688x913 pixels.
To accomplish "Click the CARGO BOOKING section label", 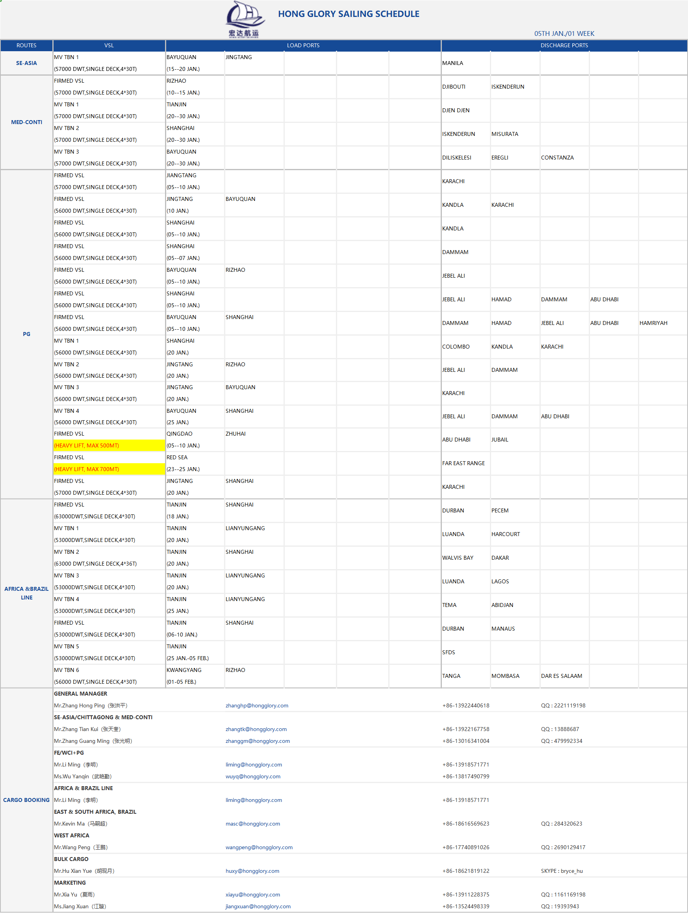I will pos(26,800).
